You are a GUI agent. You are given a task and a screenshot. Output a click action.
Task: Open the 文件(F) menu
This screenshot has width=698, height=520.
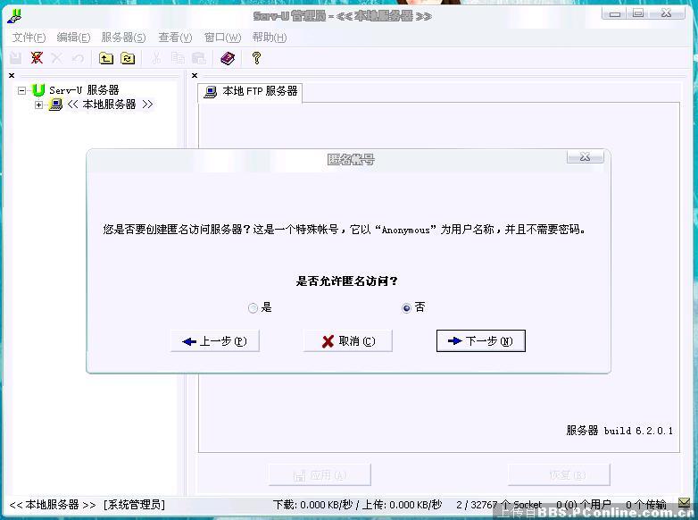click(x=29, y=38)
